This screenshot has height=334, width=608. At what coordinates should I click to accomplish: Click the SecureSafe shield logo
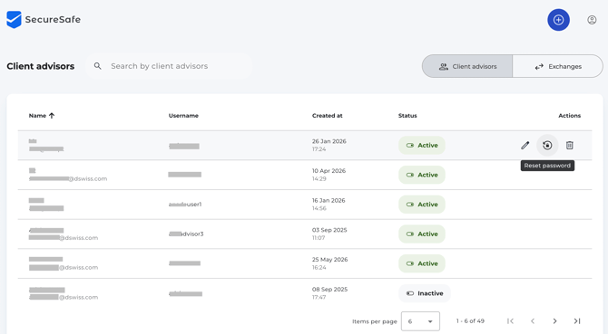(x=14, y=19)
